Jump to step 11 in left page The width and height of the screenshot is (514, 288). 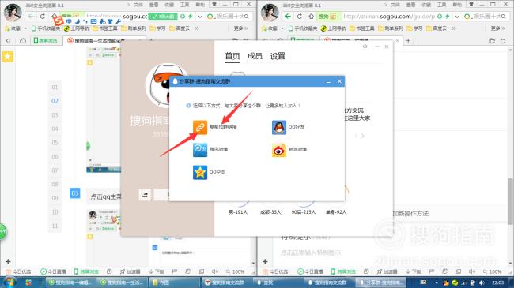pos(55,226)
